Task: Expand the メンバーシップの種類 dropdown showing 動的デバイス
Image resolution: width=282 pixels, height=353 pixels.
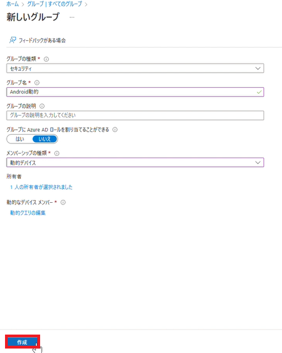Action: click(135, 163)
